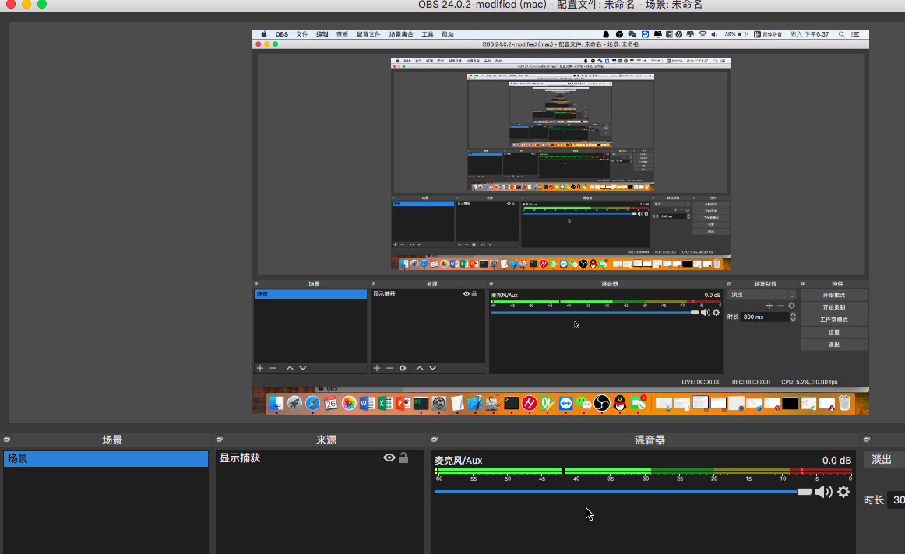
Task: Click Finder icon in the preview dock
Action: point(276,403)
